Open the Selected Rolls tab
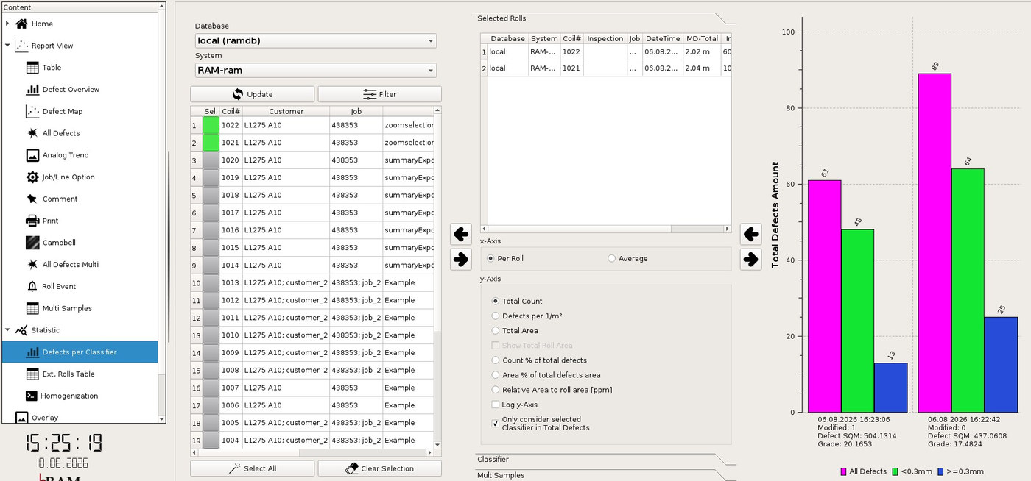1031x481 pixels. pos(604,18)
